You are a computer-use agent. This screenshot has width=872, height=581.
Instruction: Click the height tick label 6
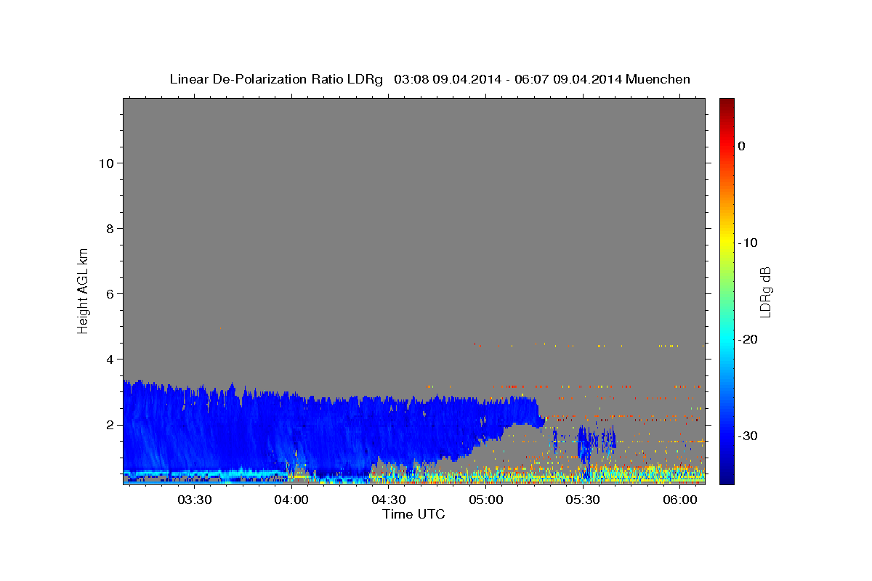[x=110, y=293]
